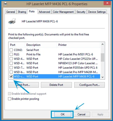Select 'HP Color LaserJet CP5225n UP...' entry
Viewport: 113px width, 121px height.
[x=78, y=59]
